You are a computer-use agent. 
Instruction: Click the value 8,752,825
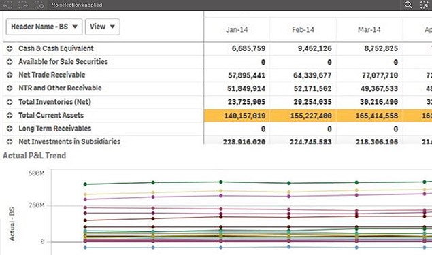click(381, 48)
